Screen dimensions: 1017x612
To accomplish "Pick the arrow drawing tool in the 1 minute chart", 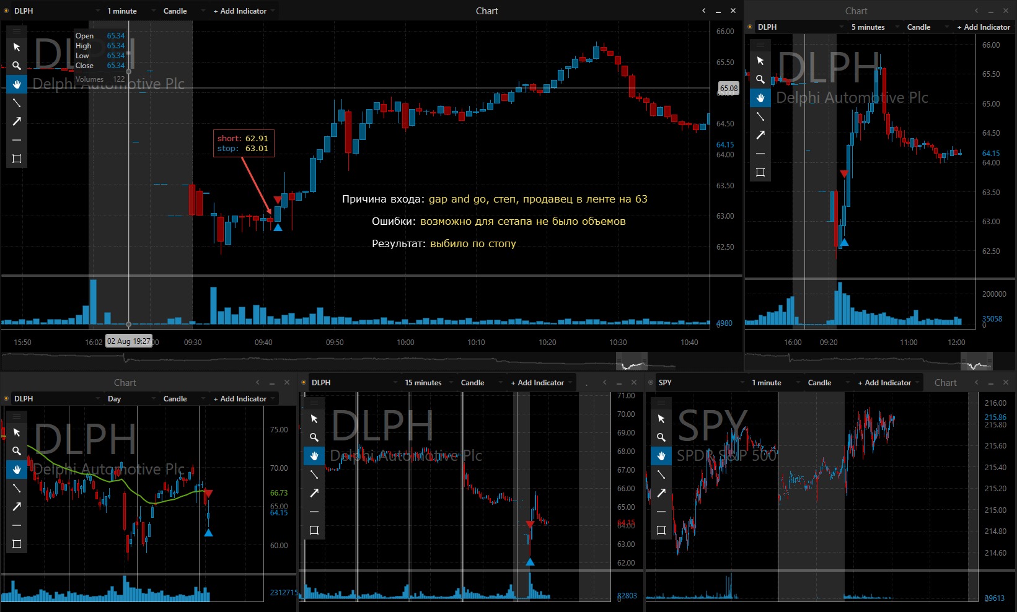I will [17, 121].
